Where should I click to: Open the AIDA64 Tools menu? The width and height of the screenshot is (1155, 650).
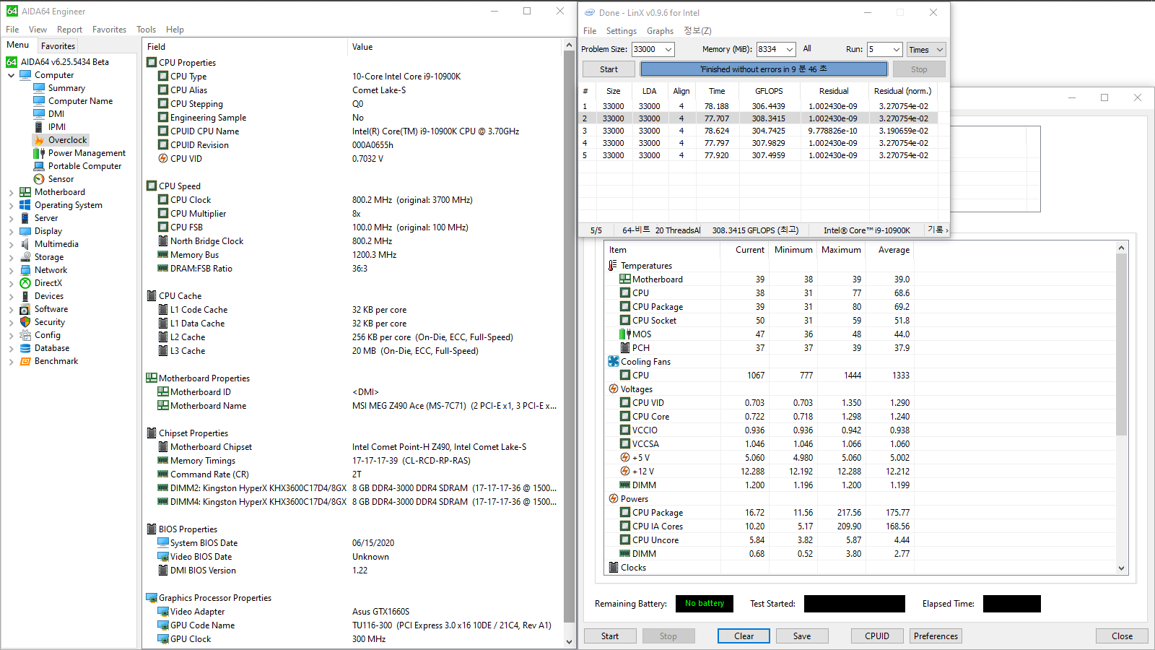146,30
